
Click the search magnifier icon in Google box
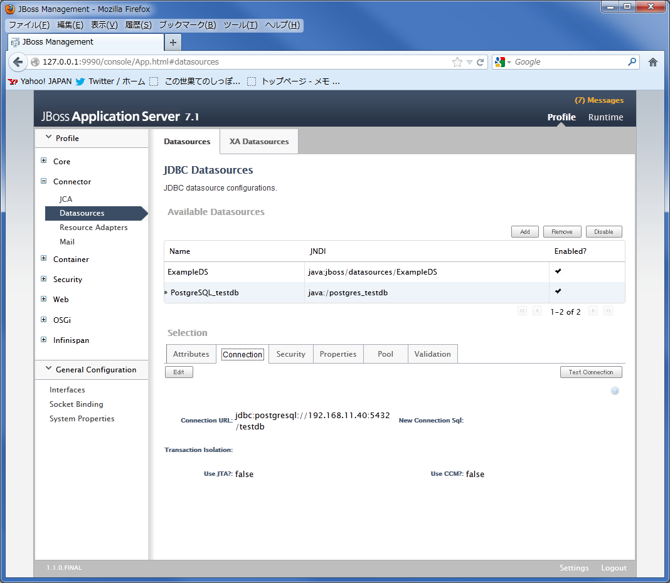[x=632, y=62]
